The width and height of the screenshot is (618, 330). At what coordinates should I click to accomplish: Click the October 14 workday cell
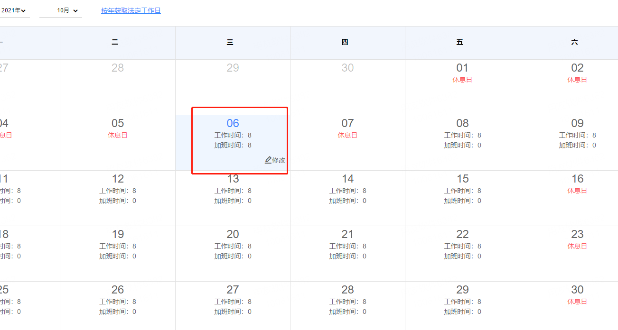[348, 198]
